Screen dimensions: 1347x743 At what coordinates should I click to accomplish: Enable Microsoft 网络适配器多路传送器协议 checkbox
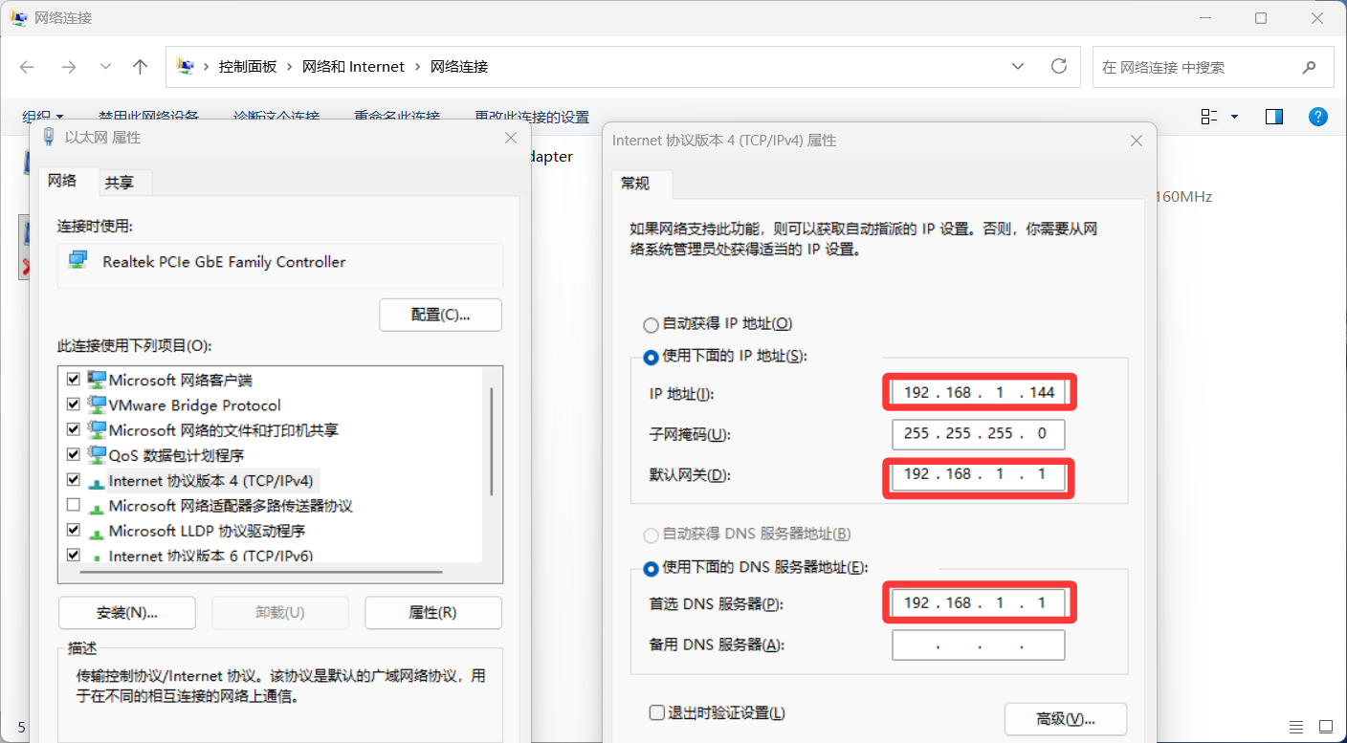pyautogui.click(x=74, y=505)
